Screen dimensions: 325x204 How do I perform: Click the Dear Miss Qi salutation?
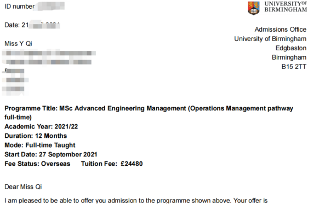pyautogui.click(x=23, y=187)
